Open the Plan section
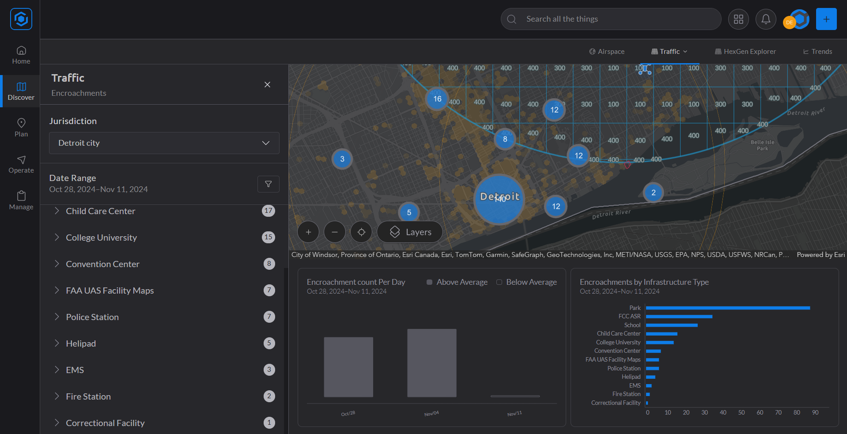 [x=20, y=127]
